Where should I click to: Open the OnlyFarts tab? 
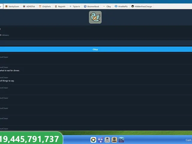(45, 7)
